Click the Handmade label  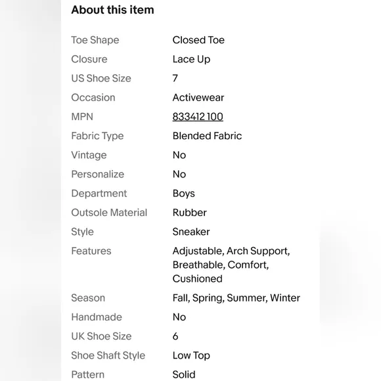[97, 317]
